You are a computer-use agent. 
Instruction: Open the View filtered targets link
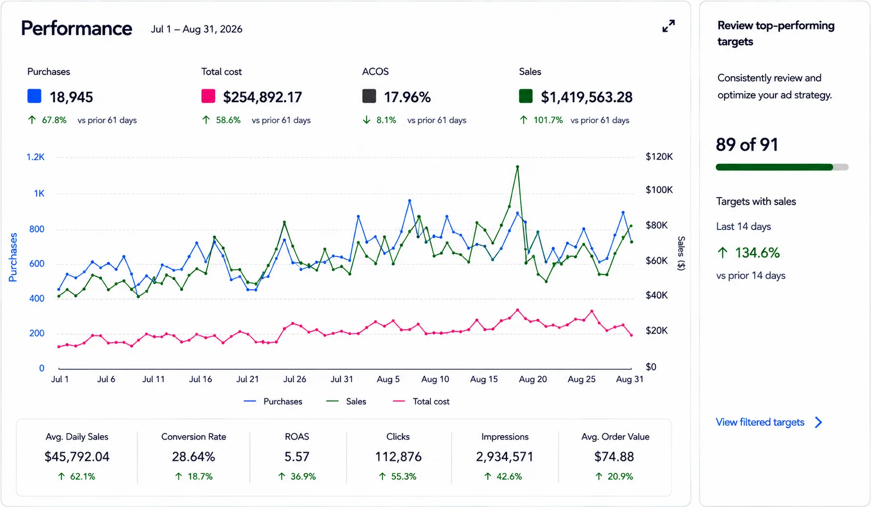pos(760,422)
